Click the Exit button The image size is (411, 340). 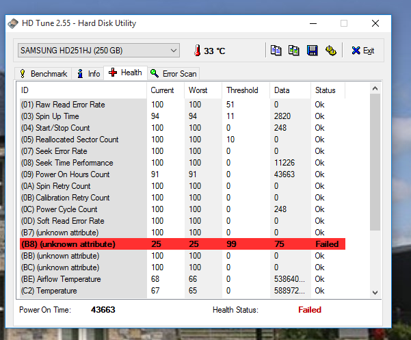click(363, 51)
